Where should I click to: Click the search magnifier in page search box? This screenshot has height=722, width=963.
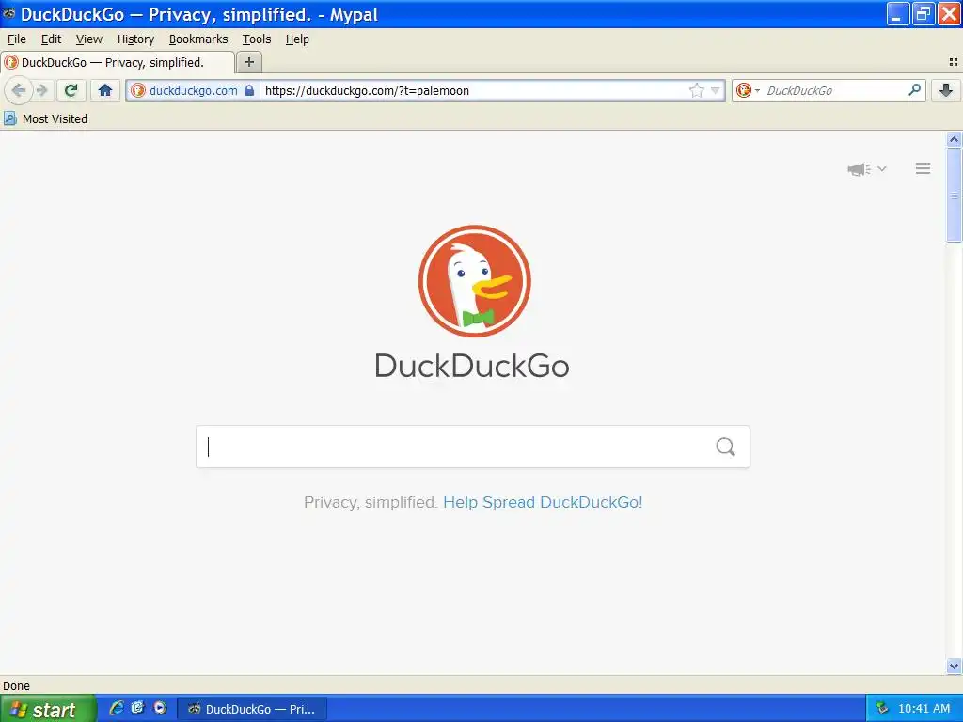point(725,447)
